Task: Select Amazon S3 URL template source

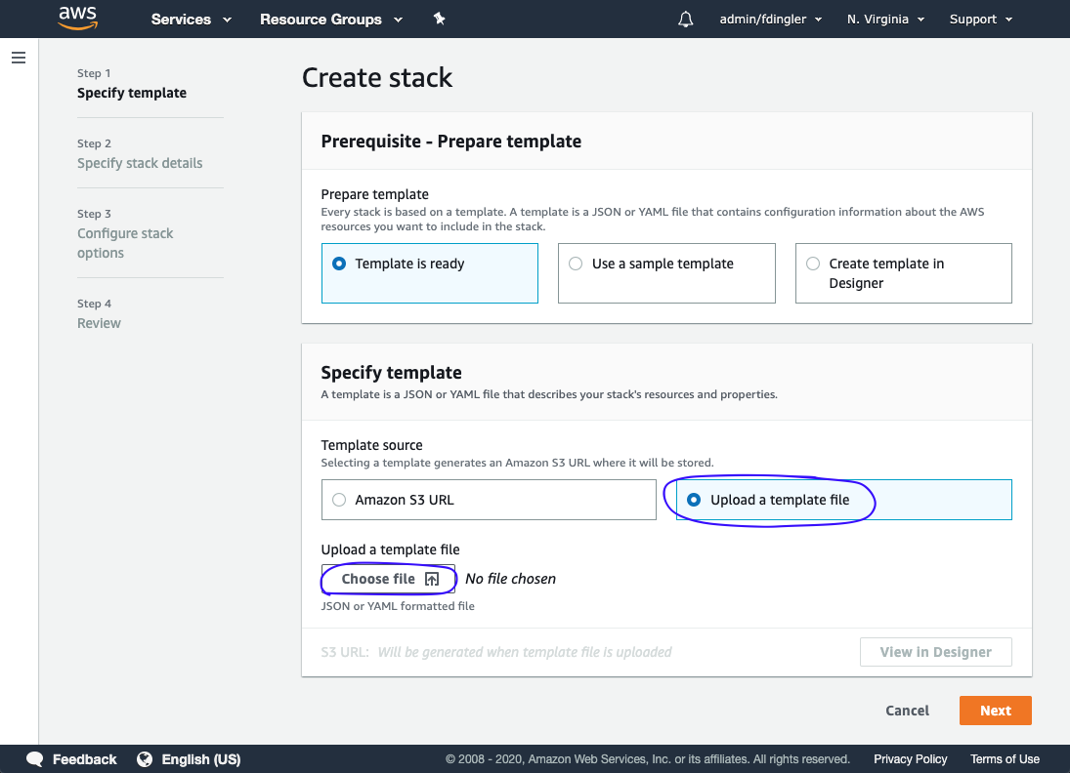Action: pyautogui.click(x=489, y=500)
